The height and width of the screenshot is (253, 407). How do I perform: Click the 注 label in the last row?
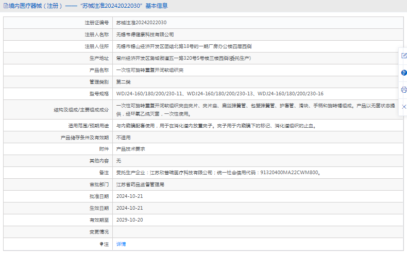pyautogui.click(x=107, y=244)
